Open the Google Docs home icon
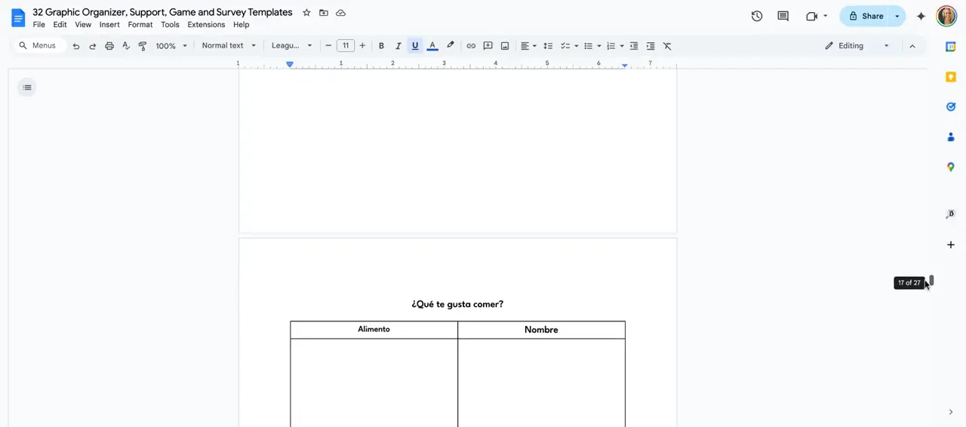This screenshot has width=966, height=427. click(18, 17)
